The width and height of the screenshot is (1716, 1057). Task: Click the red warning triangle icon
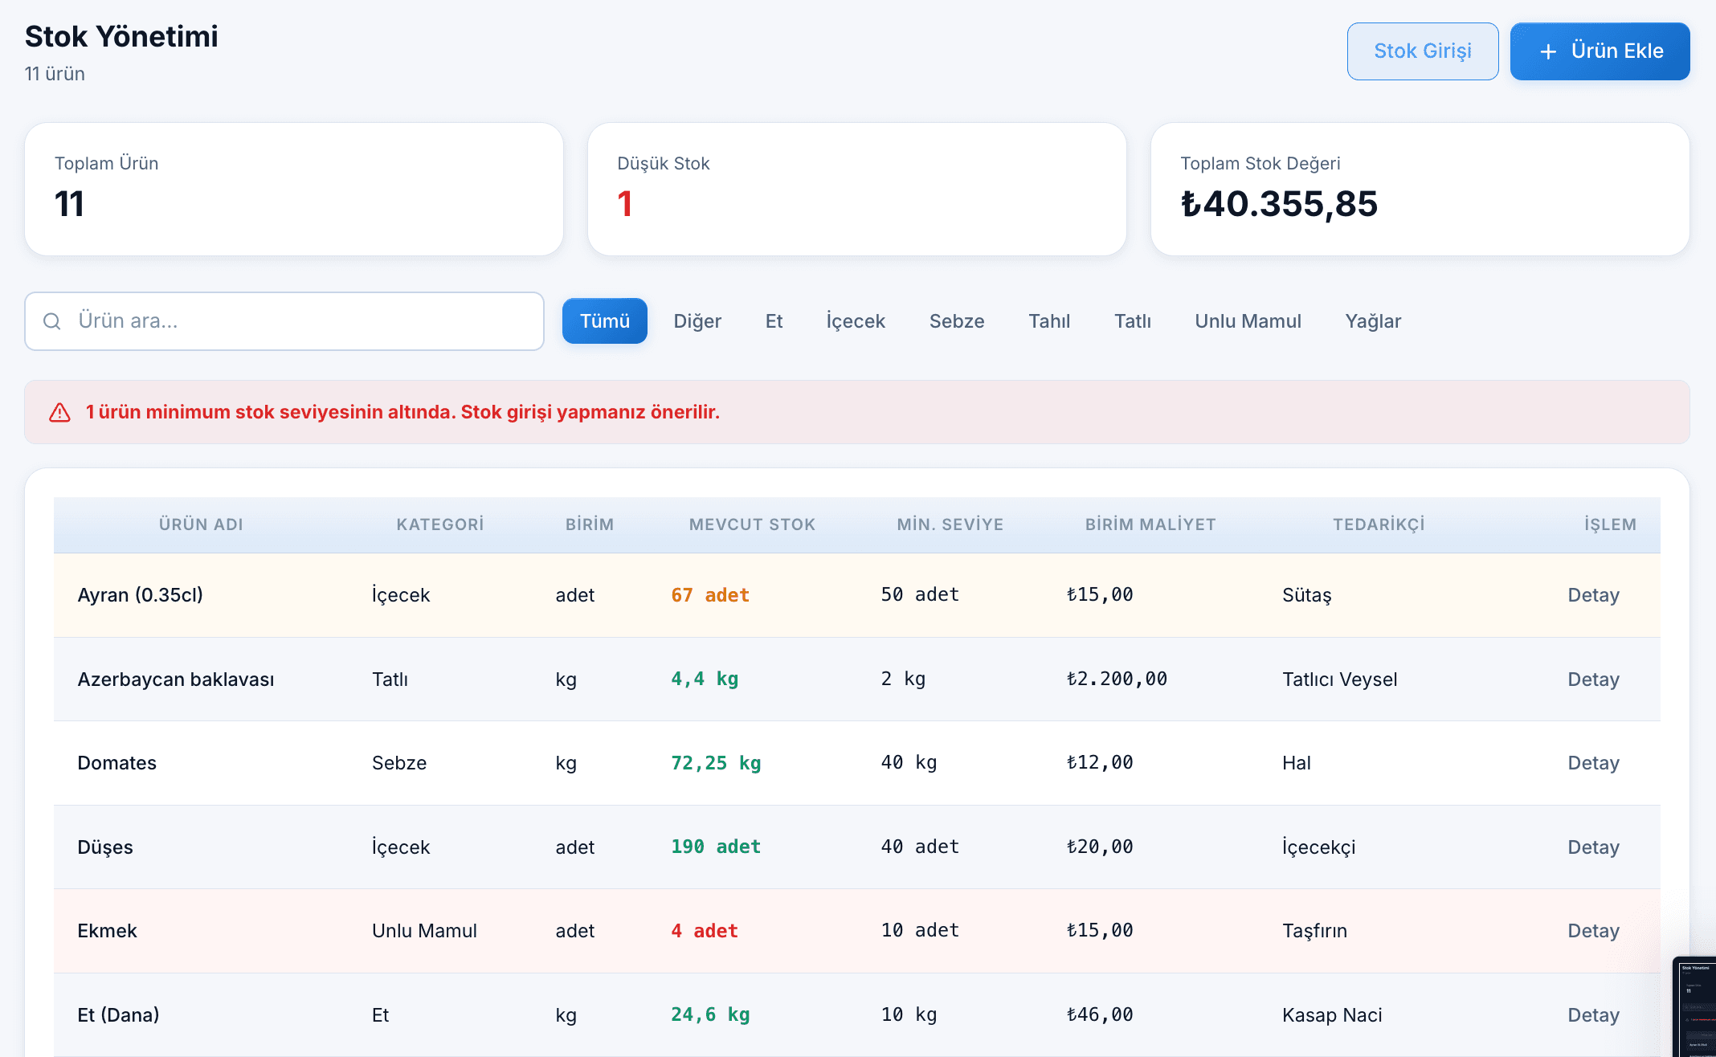tap(59, 412)
